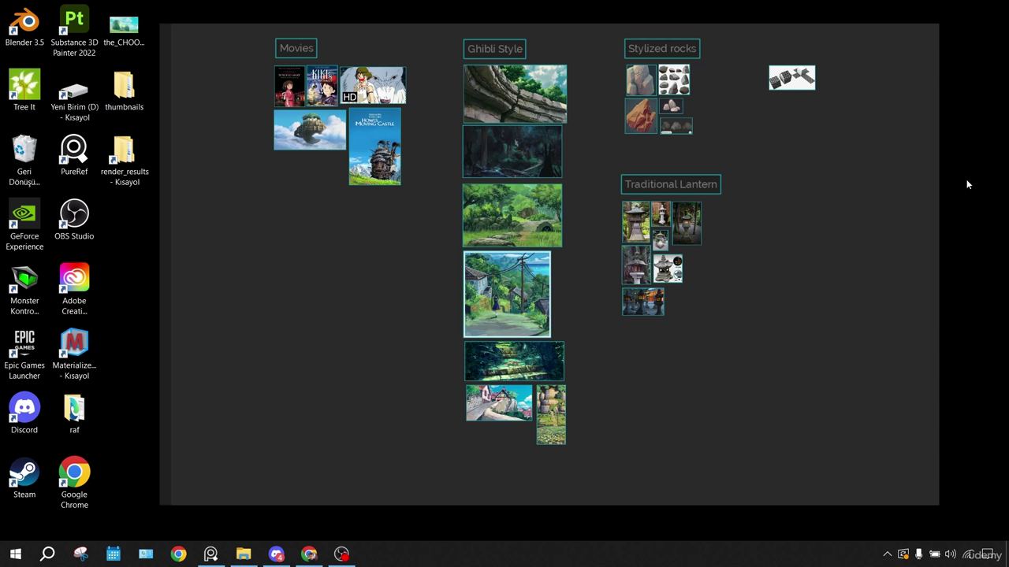Open the Adobe Creati... cloud shortcut
This screenshot has width=1009, height=567.
74,290
